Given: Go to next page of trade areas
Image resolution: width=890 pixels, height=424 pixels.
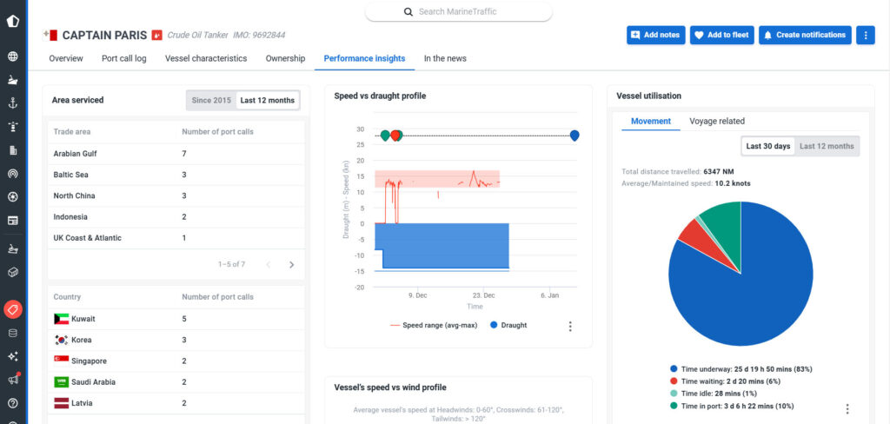Looking at the screenshot, I should click(x=292, y=264).
